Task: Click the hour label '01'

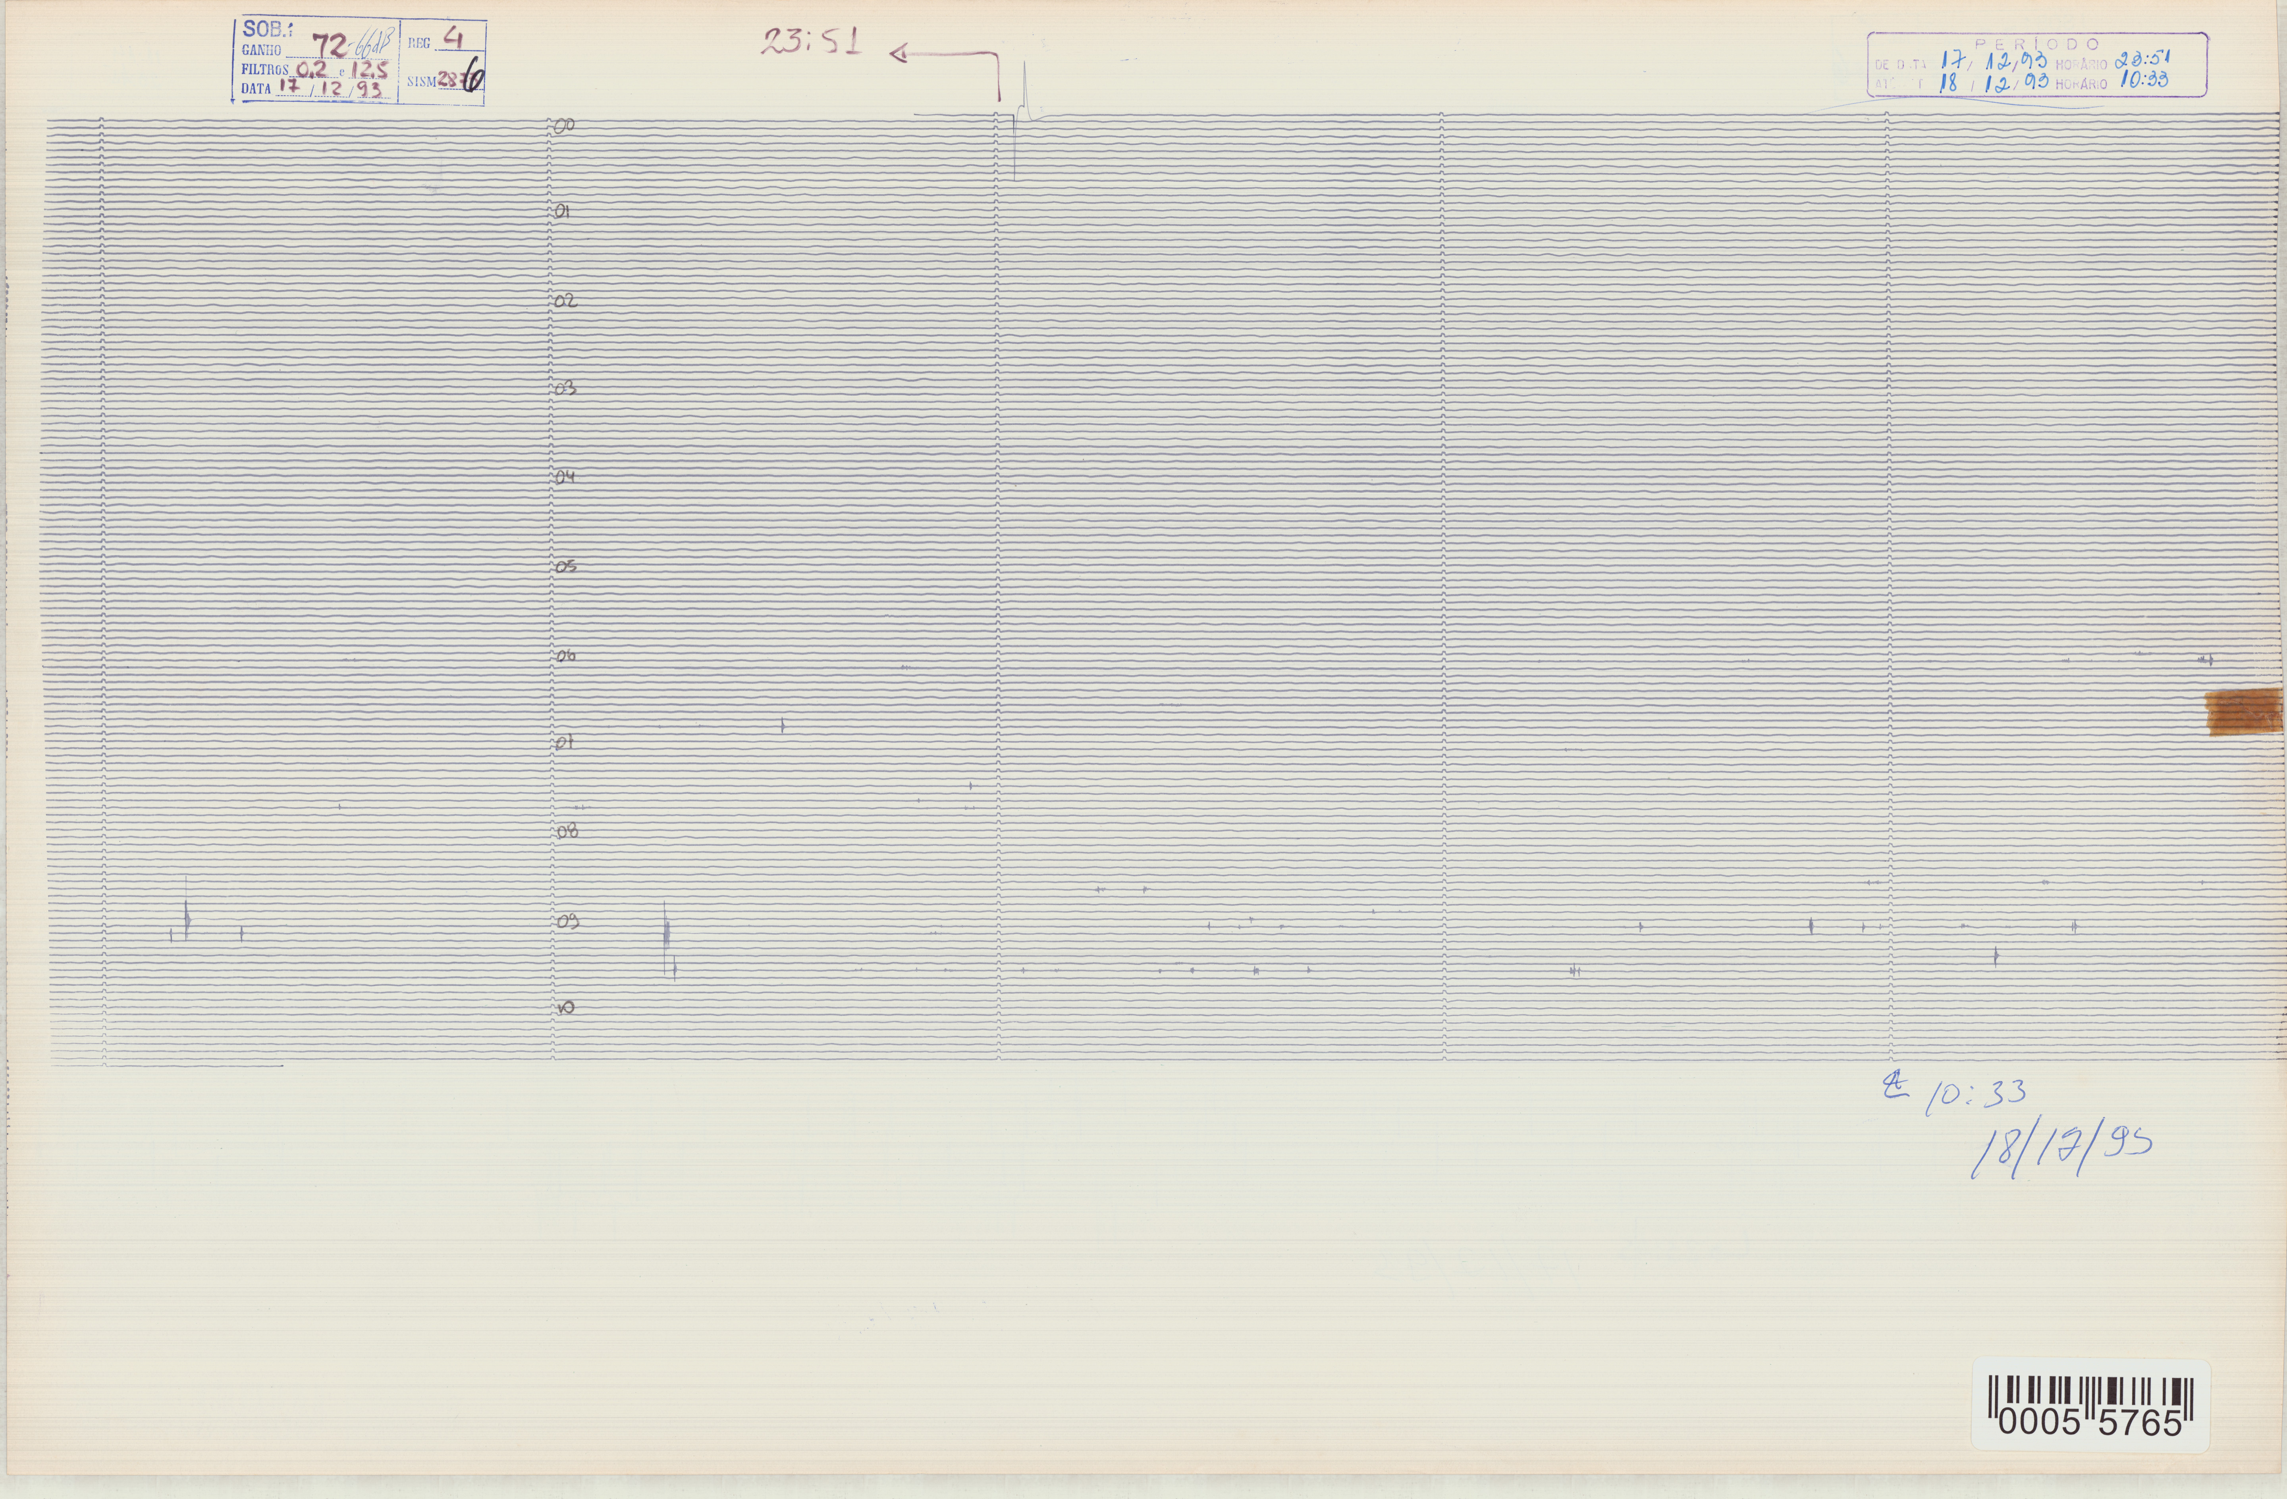Action: click(562, 211)
